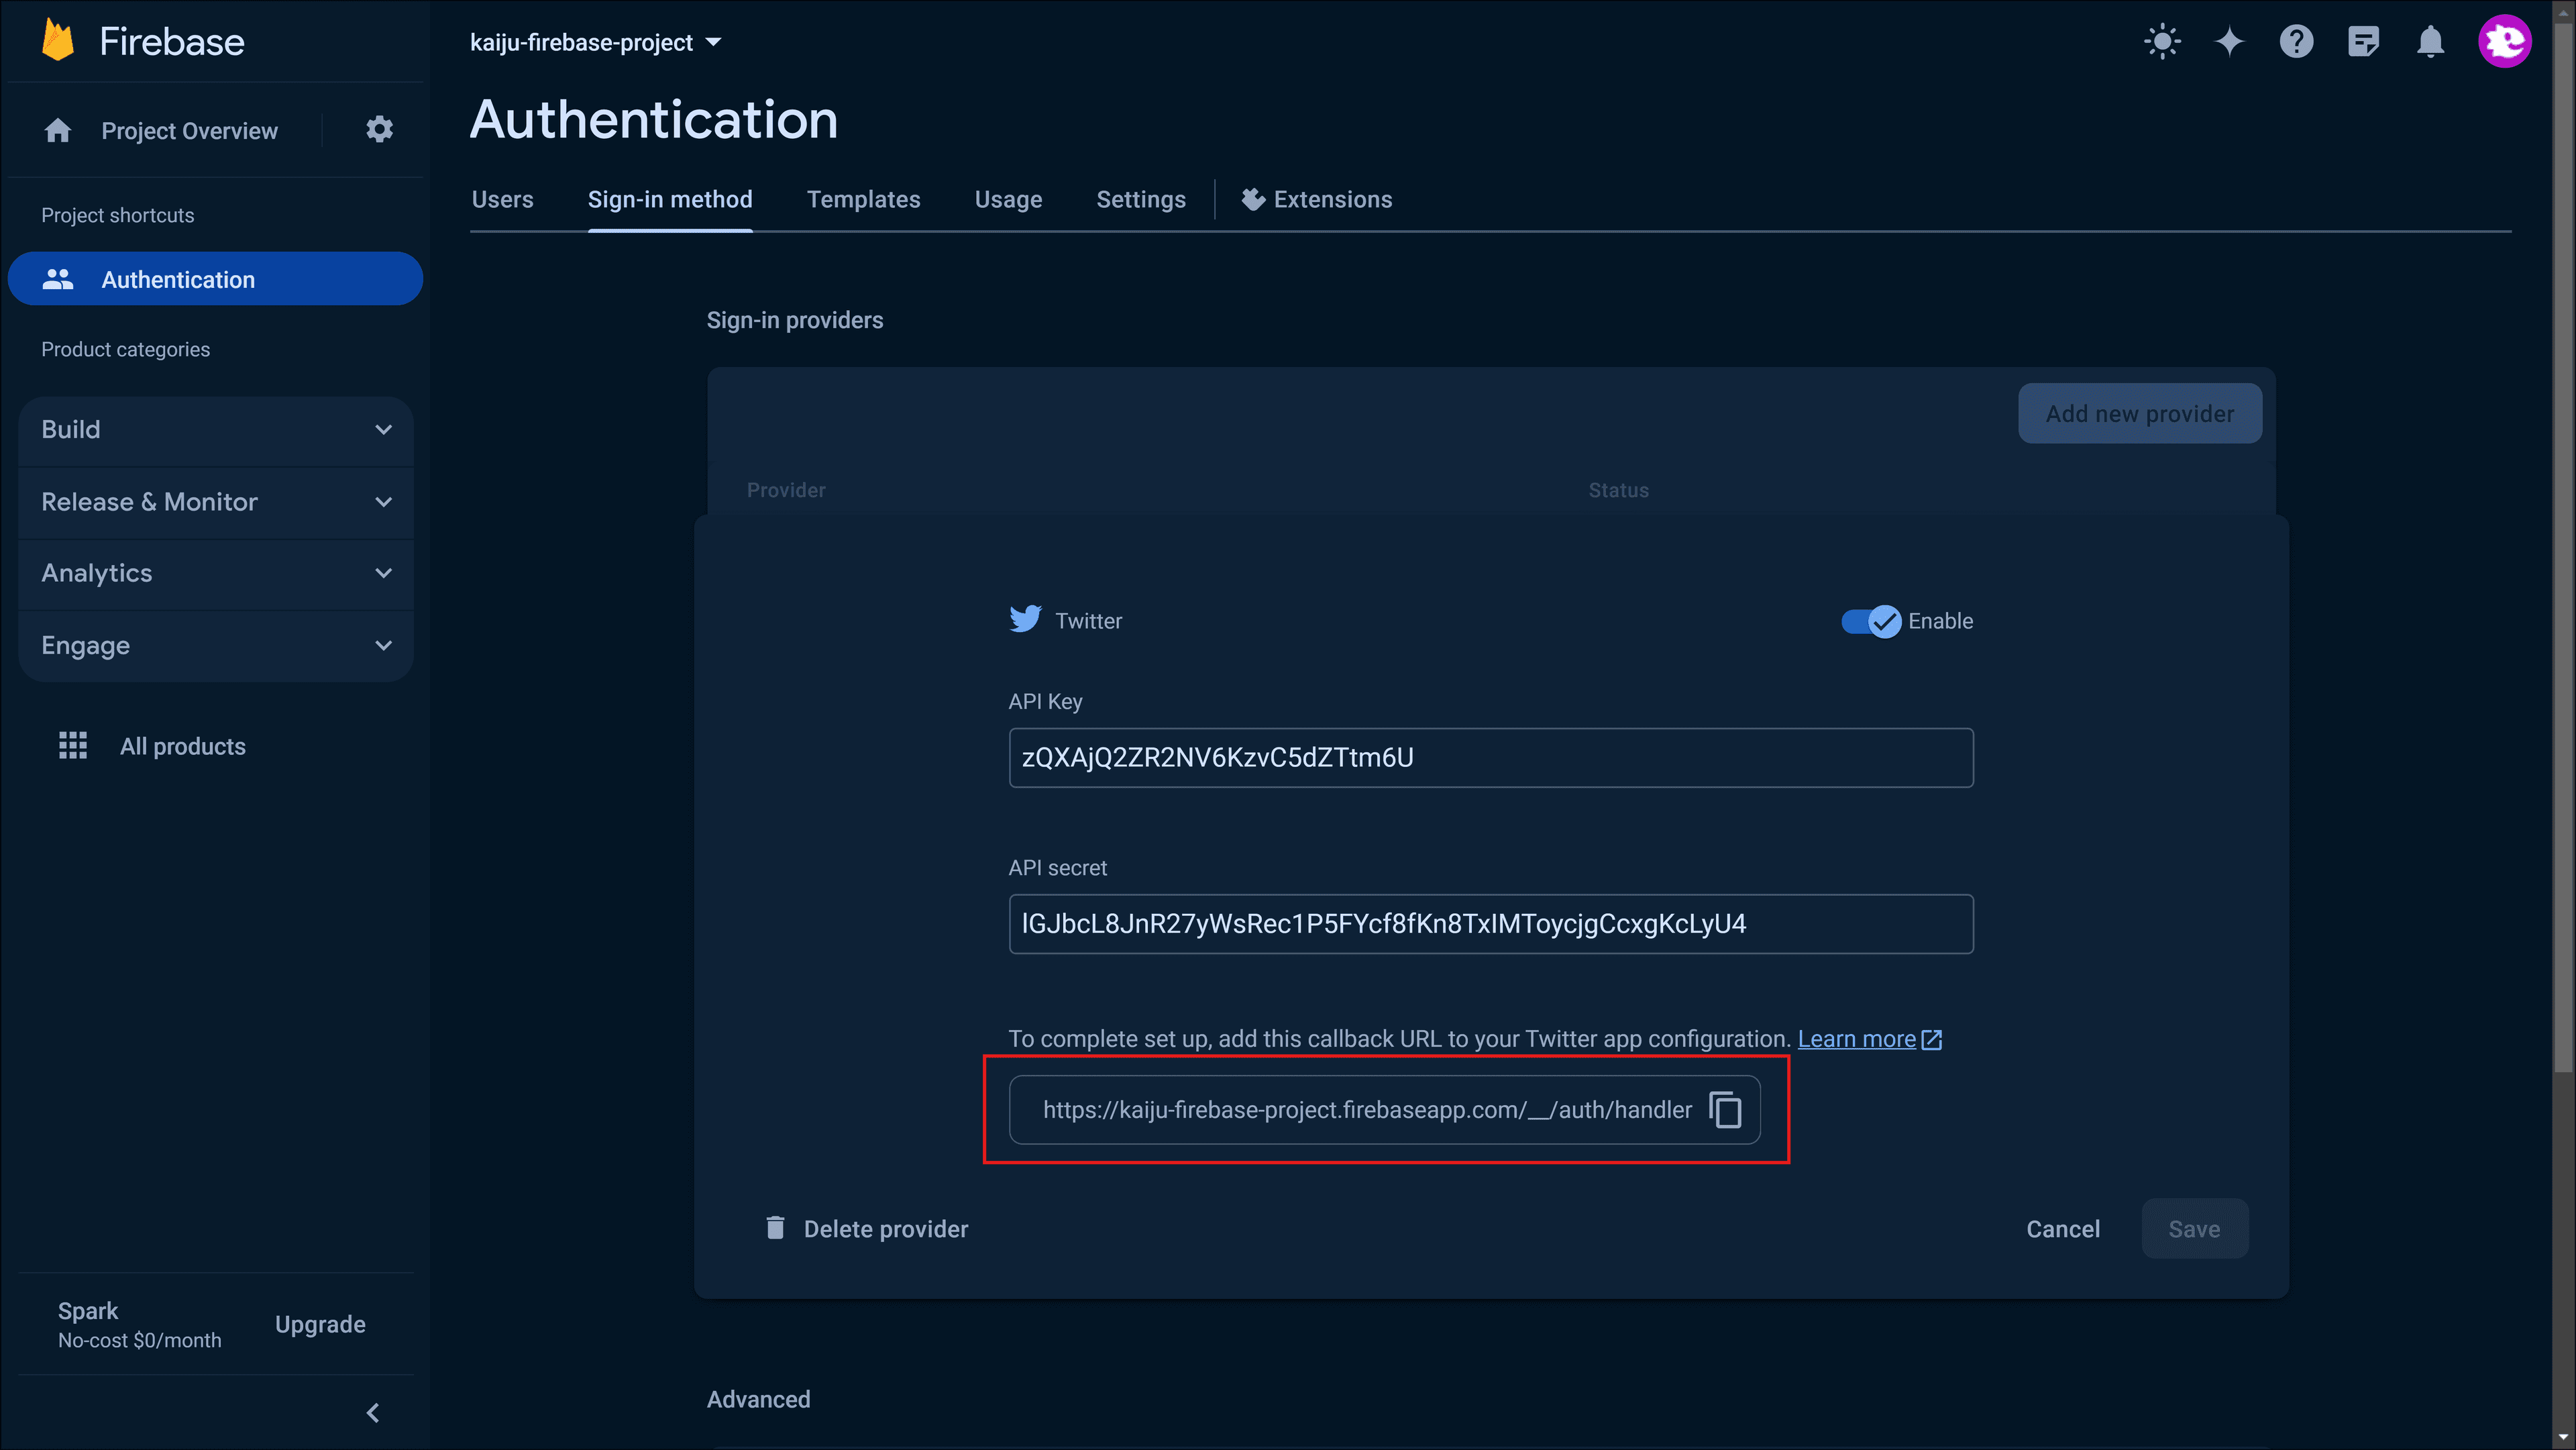Screen dimensions: 2576x1450
Task: Click into the API Key field
Action: pyautogui.click(x=1490, y=757)
